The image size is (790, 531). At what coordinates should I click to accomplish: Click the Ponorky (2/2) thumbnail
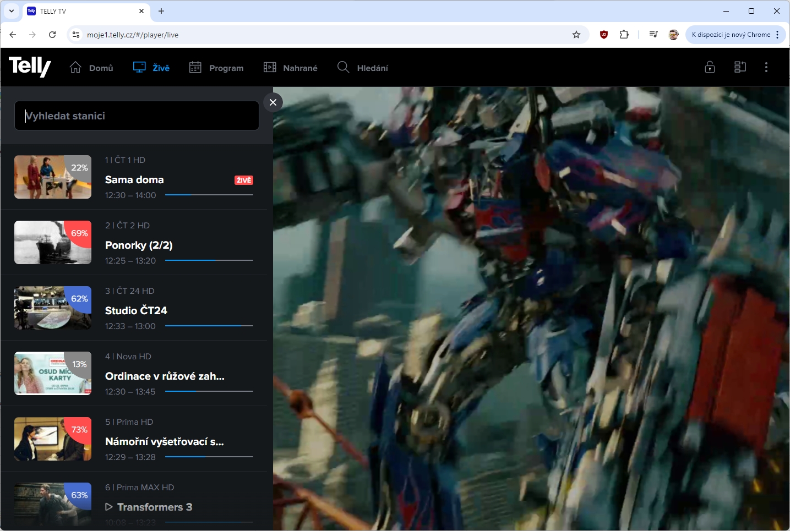coord(53,243)
